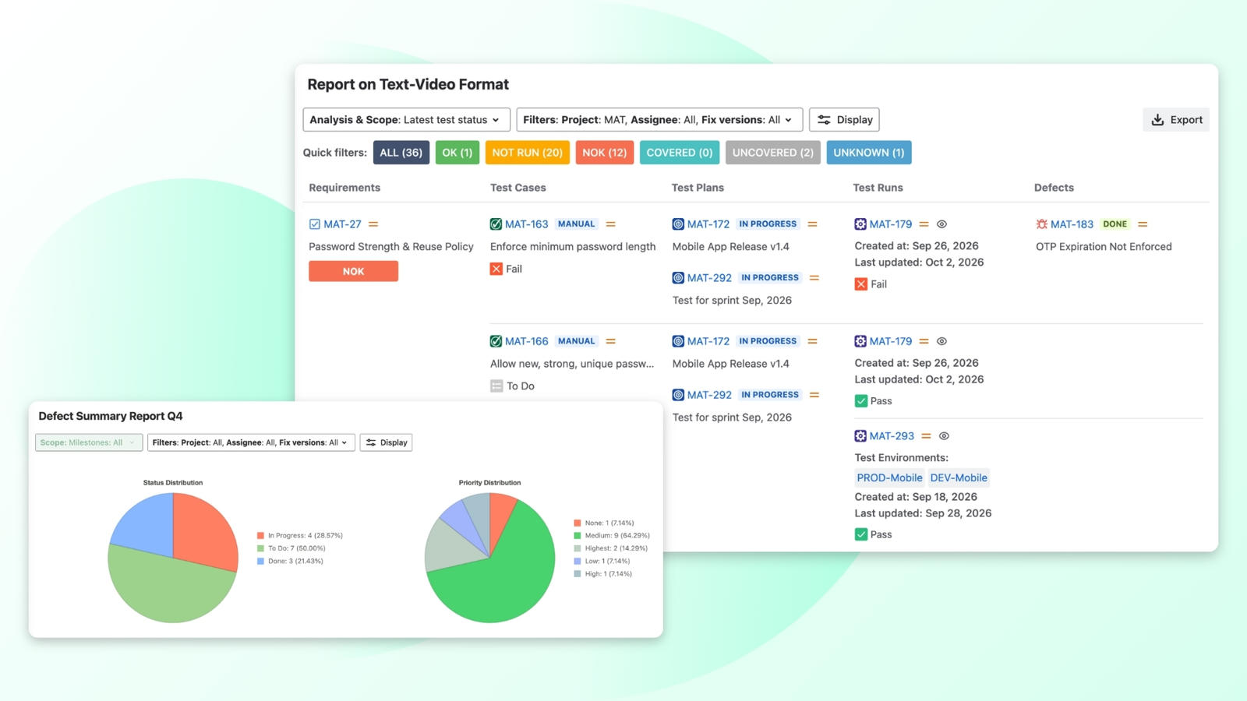This screenshot has width=1247, height=701.
Task: Click the priority icon beside MAT-166 MANUAL
Action: click(x=611, y=341)
